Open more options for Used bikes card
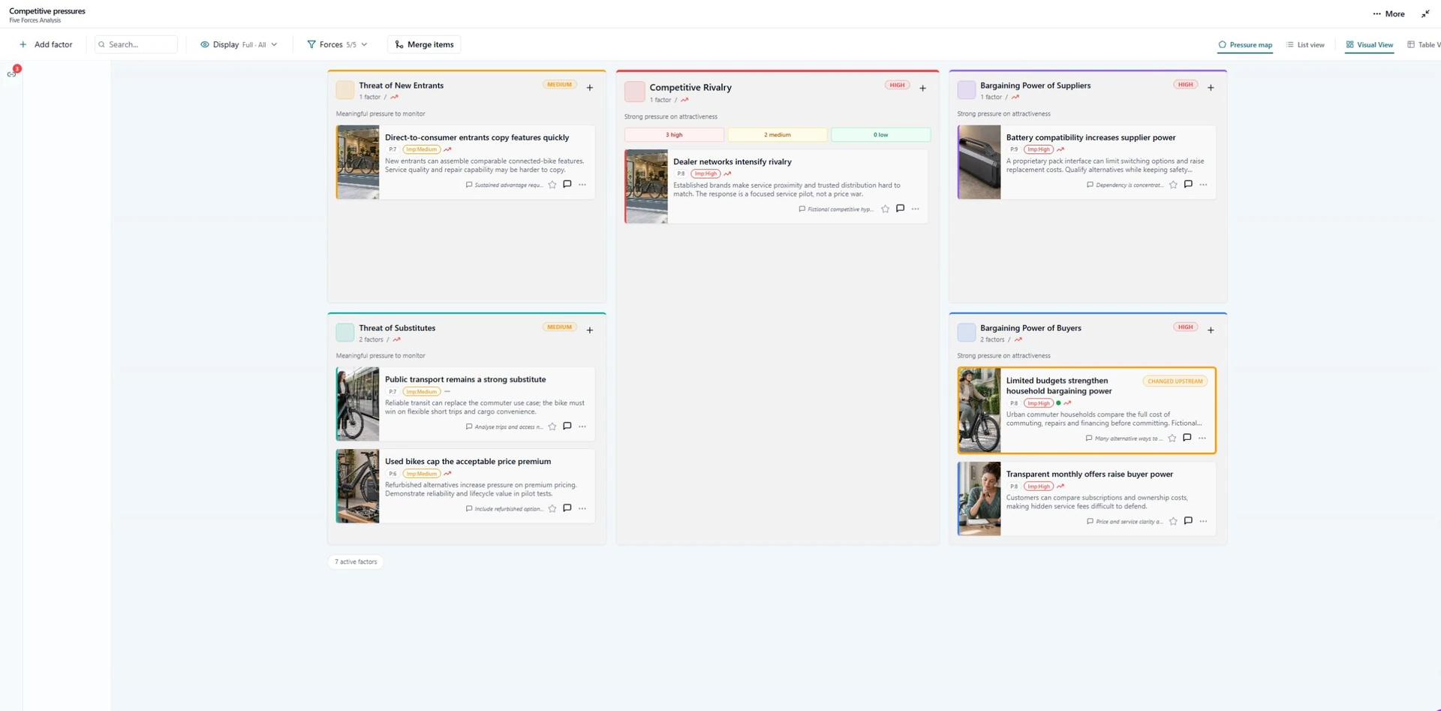Image resolution: width=1441 pixels, height=711 pixels. pyautogui.click(x=582, y=508)
